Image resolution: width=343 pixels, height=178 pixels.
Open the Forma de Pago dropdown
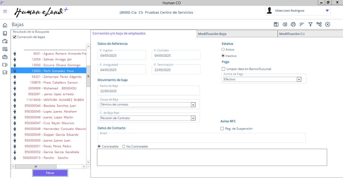coord(299,79)
